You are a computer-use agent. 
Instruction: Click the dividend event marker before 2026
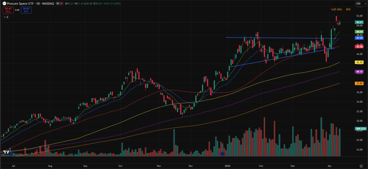pyautogui.click(x=222, y=154)
